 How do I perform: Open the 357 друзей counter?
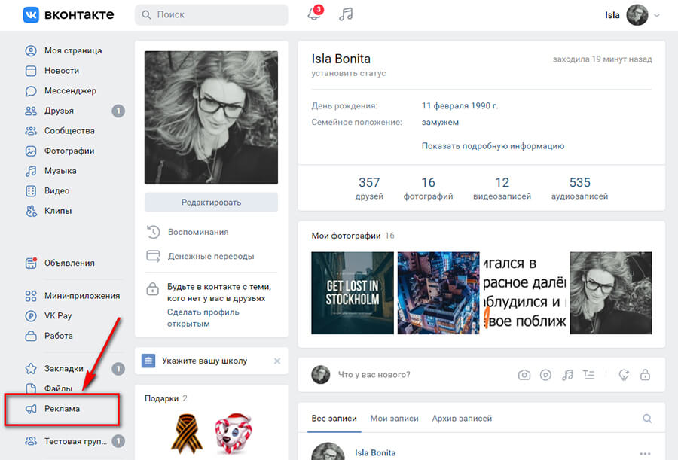tap(369, 188)
